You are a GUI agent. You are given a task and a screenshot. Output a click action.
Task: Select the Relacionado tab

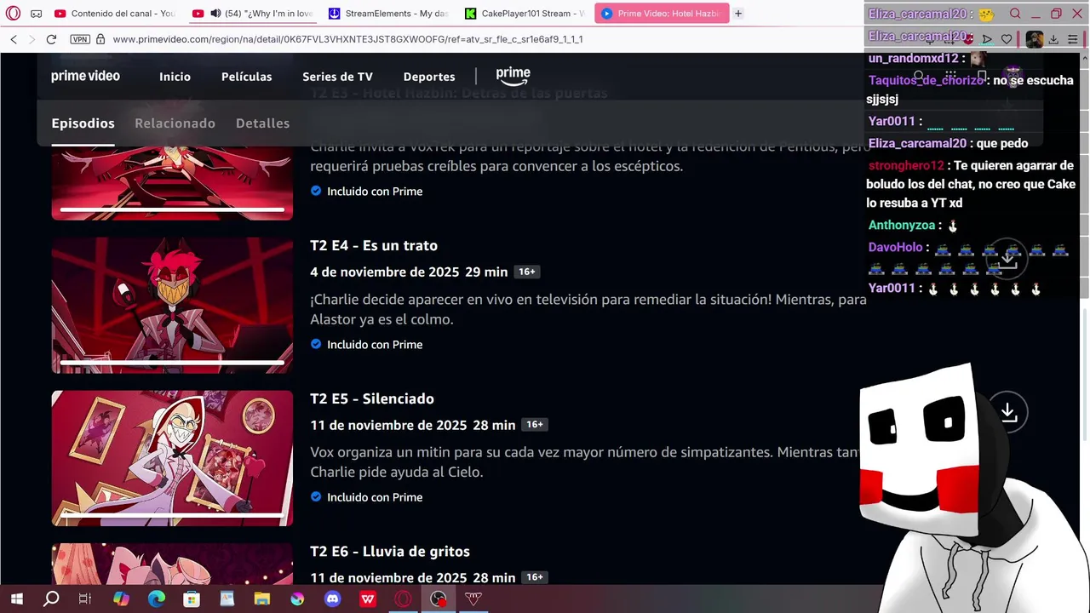point(175,123)
